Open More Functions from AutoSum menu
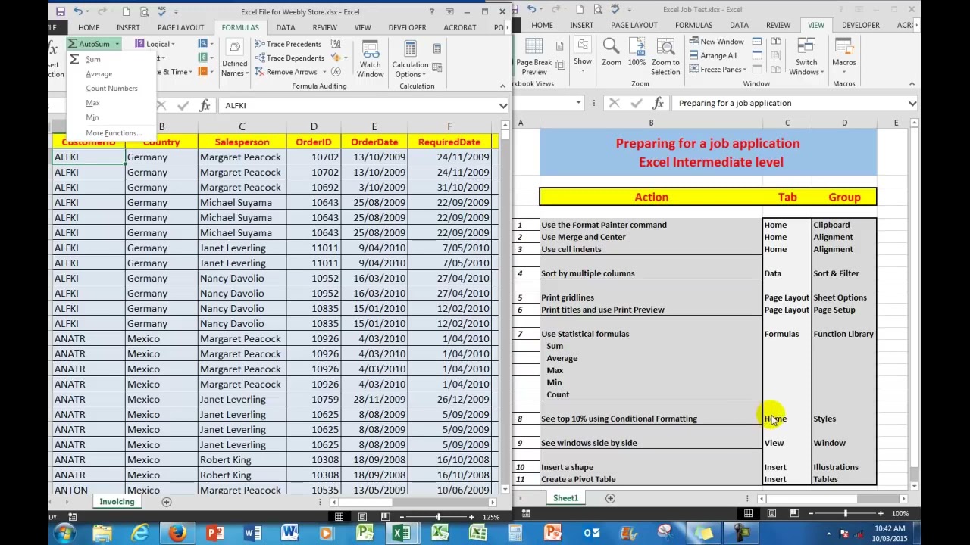970x545 pixels. coord(113,132)
